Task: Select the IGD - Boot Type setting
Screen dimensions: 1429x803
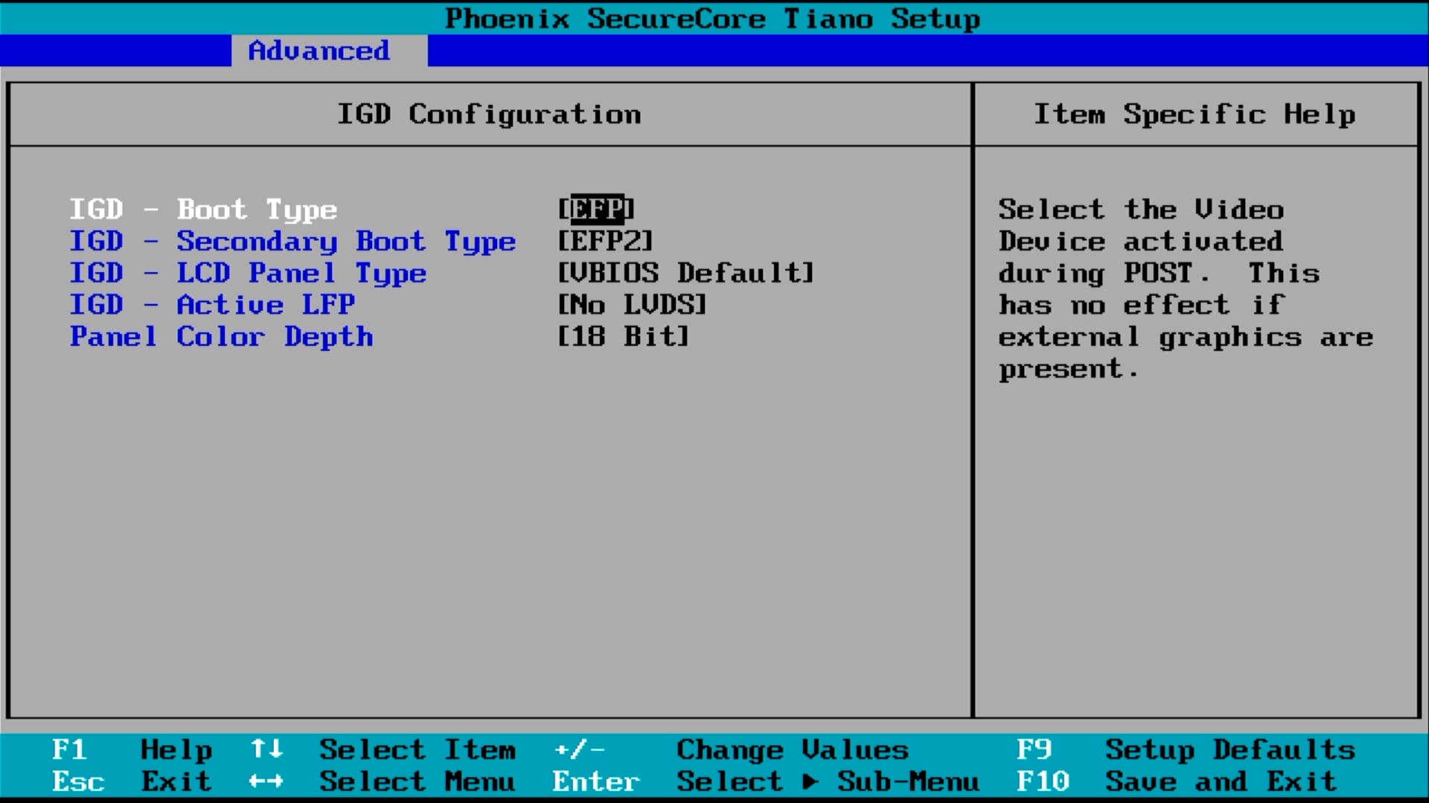Action: coord(203,210)
